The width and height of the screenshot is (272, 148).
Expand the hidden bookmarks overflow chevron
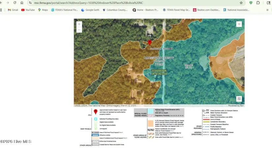(x=267, y=10)
